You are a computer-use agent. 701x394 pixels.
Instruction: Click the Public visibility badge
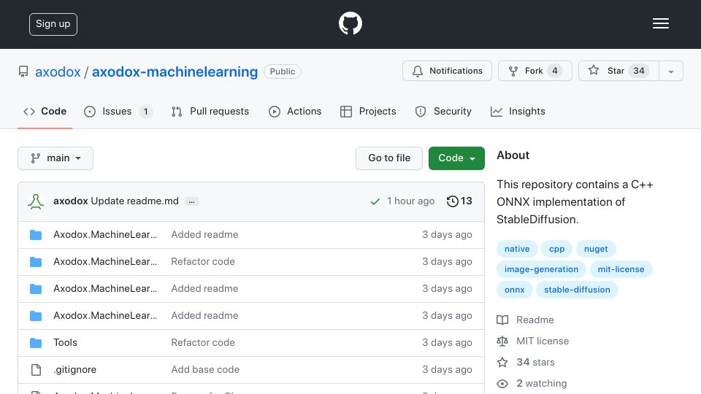pos(283,72)
